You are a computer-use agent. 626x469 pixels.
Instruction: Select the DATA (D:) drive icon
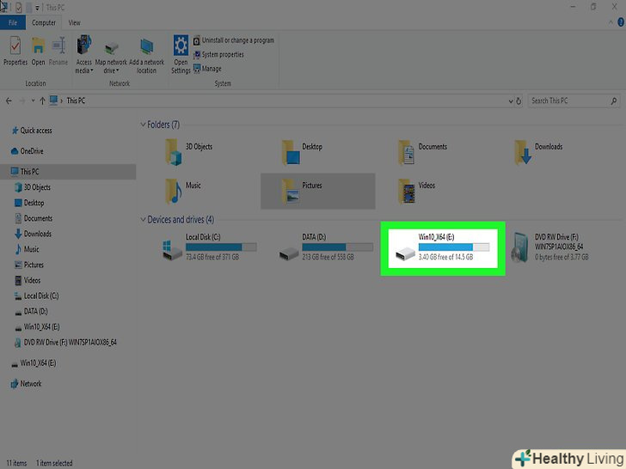tap(289, 253)
